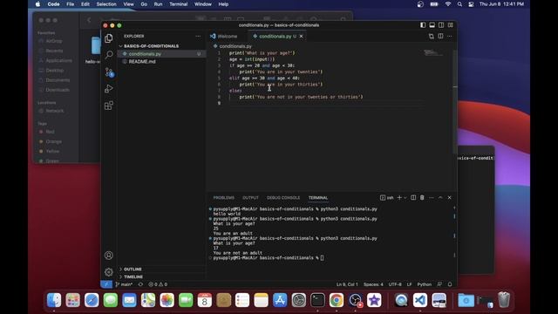Open Visual Studio Code in the Dock
This screenshot has height=314, width=558.
click(420, 300)
